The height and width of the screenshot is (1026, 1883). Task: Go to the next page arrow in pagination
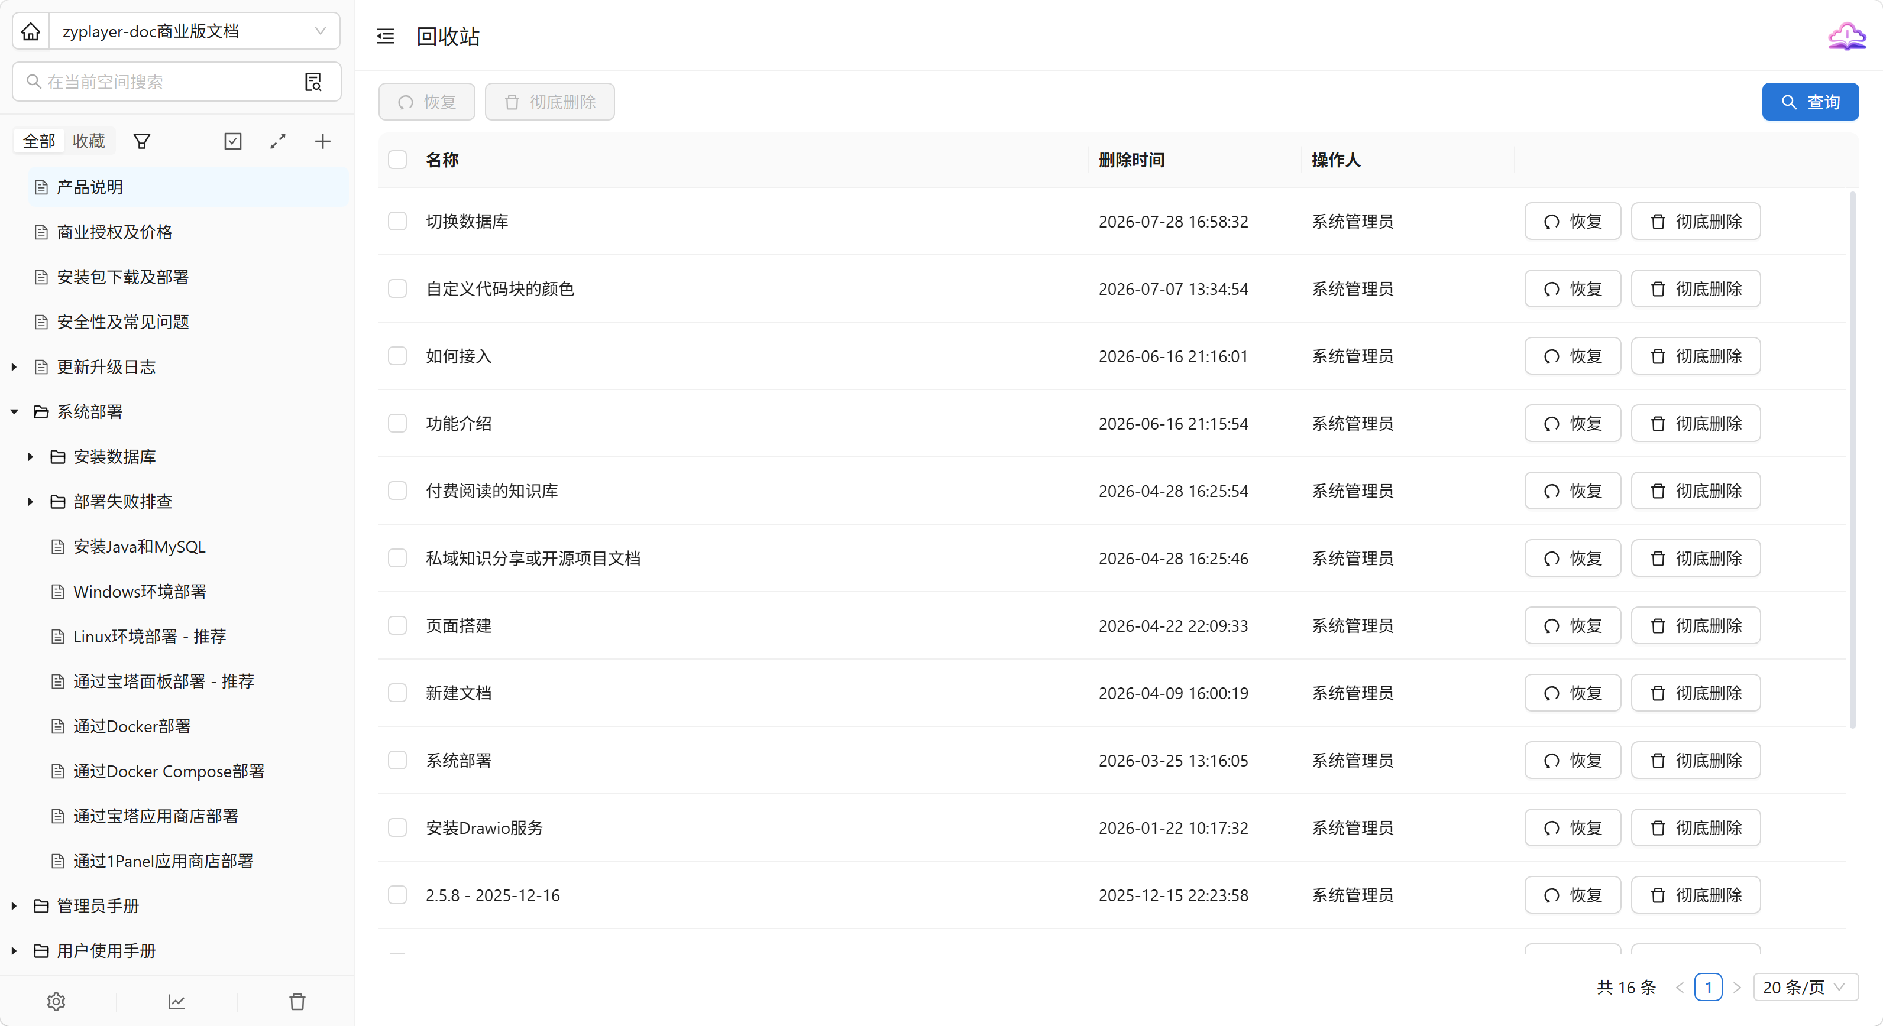point(1738,988)
